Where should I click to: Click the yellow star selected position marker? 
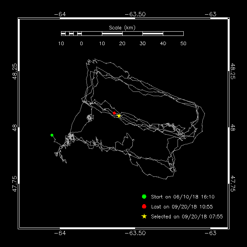(x=119, y=116)
